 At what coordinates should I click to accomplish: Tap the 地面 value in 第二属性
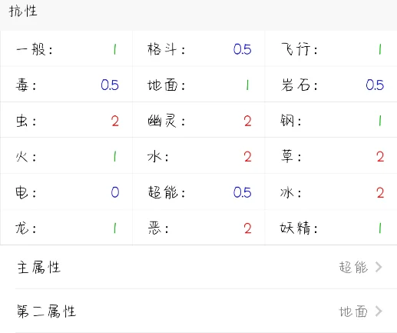[x=353, y=311]
